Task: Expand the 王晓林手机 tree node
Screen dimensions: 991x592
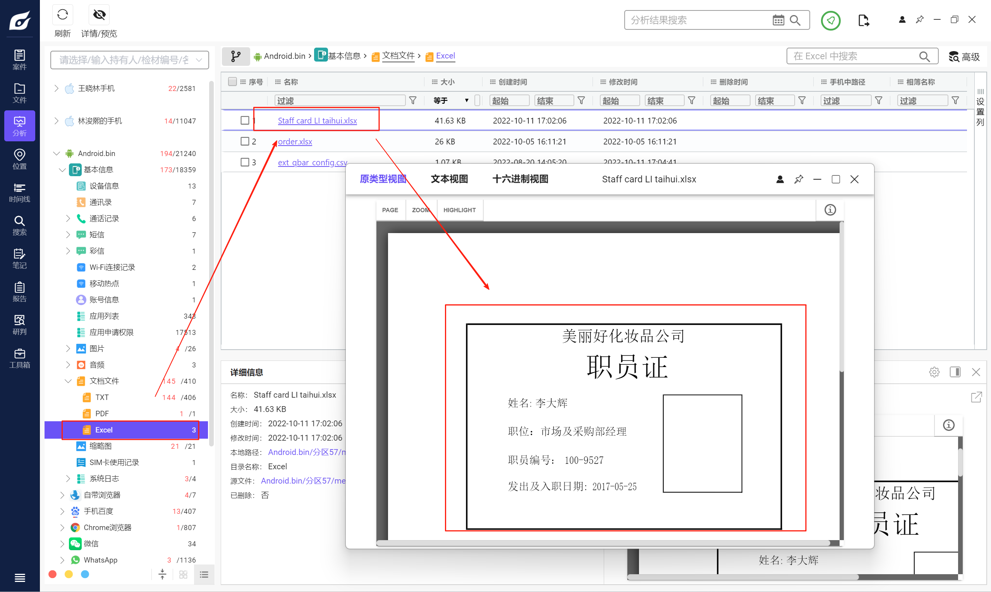Action: [56, 88]
